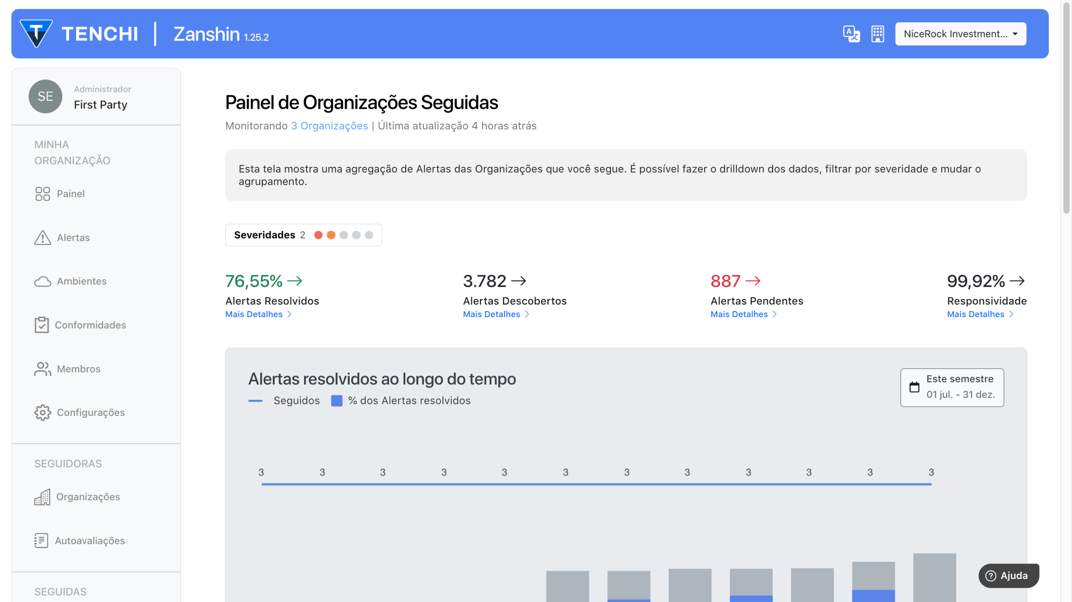This screenshot has height=602, width=1072.
Task: Open the NiceRock Investment organization dropdown
Action: tap(960, 34)
